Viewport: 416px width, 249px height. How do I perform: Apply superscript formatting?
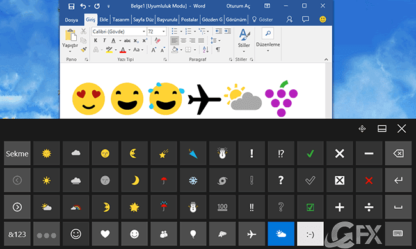click(x=145, y=41)
